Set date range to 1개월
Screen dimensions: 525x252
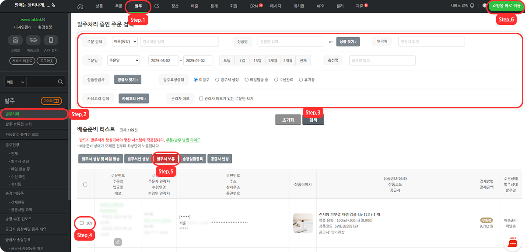(273, 60)
